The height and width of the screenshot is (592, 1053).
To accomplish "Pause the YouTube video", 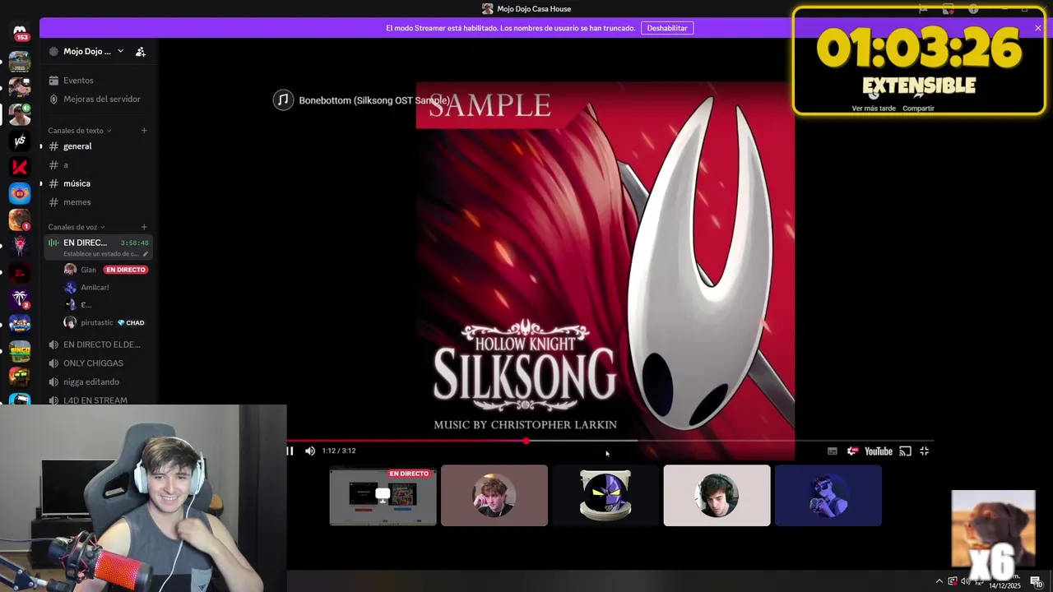I will [x=290, y=451].
